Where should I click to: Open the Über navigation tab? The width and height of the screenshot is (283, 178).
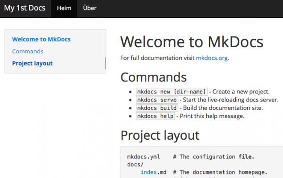(90, 8)
